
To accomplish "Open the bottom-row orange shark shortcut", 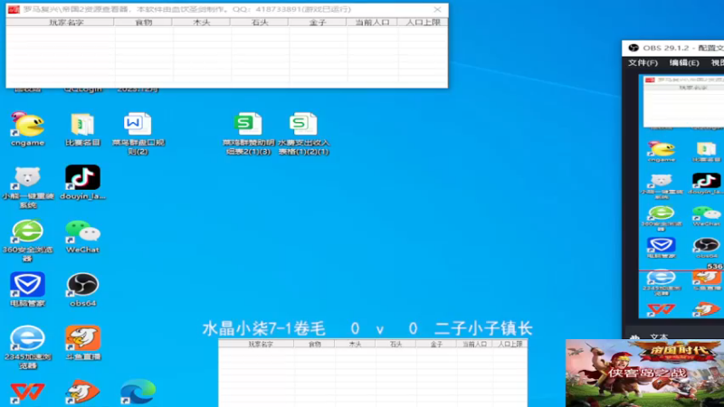I will [82, 393].
